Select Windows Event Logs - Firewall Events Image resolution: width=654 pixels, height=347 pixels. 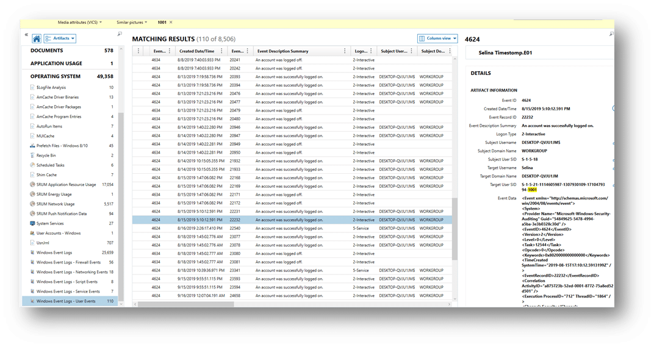68,262
